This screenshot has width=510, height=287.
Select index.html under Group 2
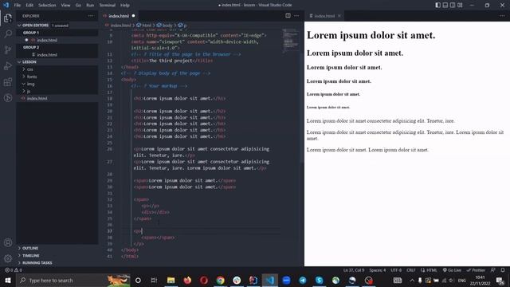click(x=57, y=55)
